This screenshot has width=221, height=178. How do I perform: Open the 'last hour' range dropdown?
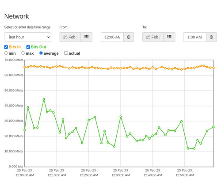(28, 37)
